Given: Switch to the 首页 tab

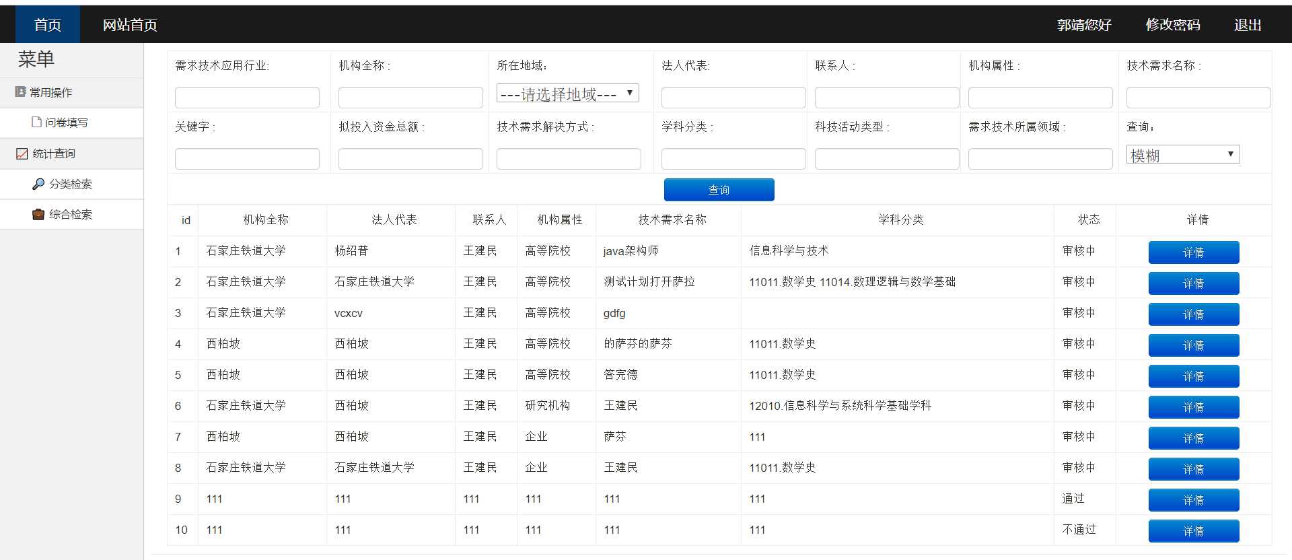Looking at the screenshot, I should click(47, 25).
